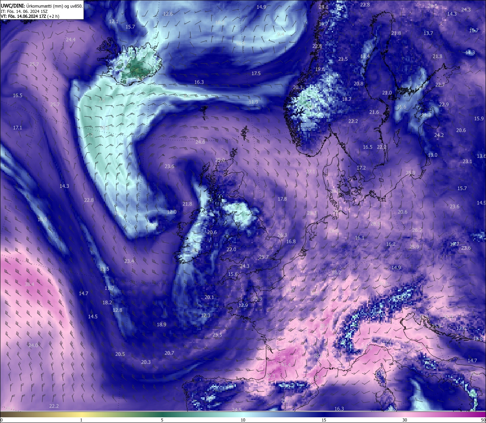
Task: Click the 13.0 value label
Action: coord(432,155)
